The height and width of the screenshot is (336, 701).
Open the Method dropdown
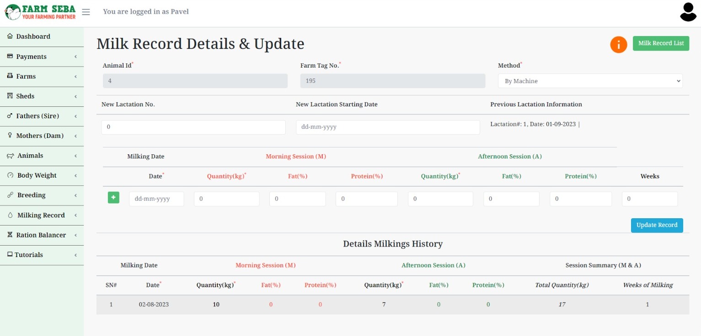(x=590, y=81)
